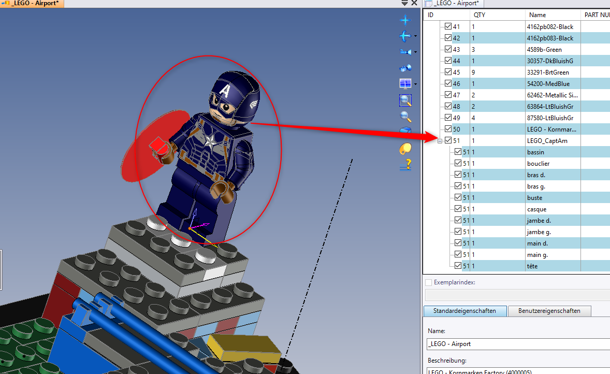Open the viewport layout dropdown arrow
This screenshot has width=610, height=374.
(415, 84)
